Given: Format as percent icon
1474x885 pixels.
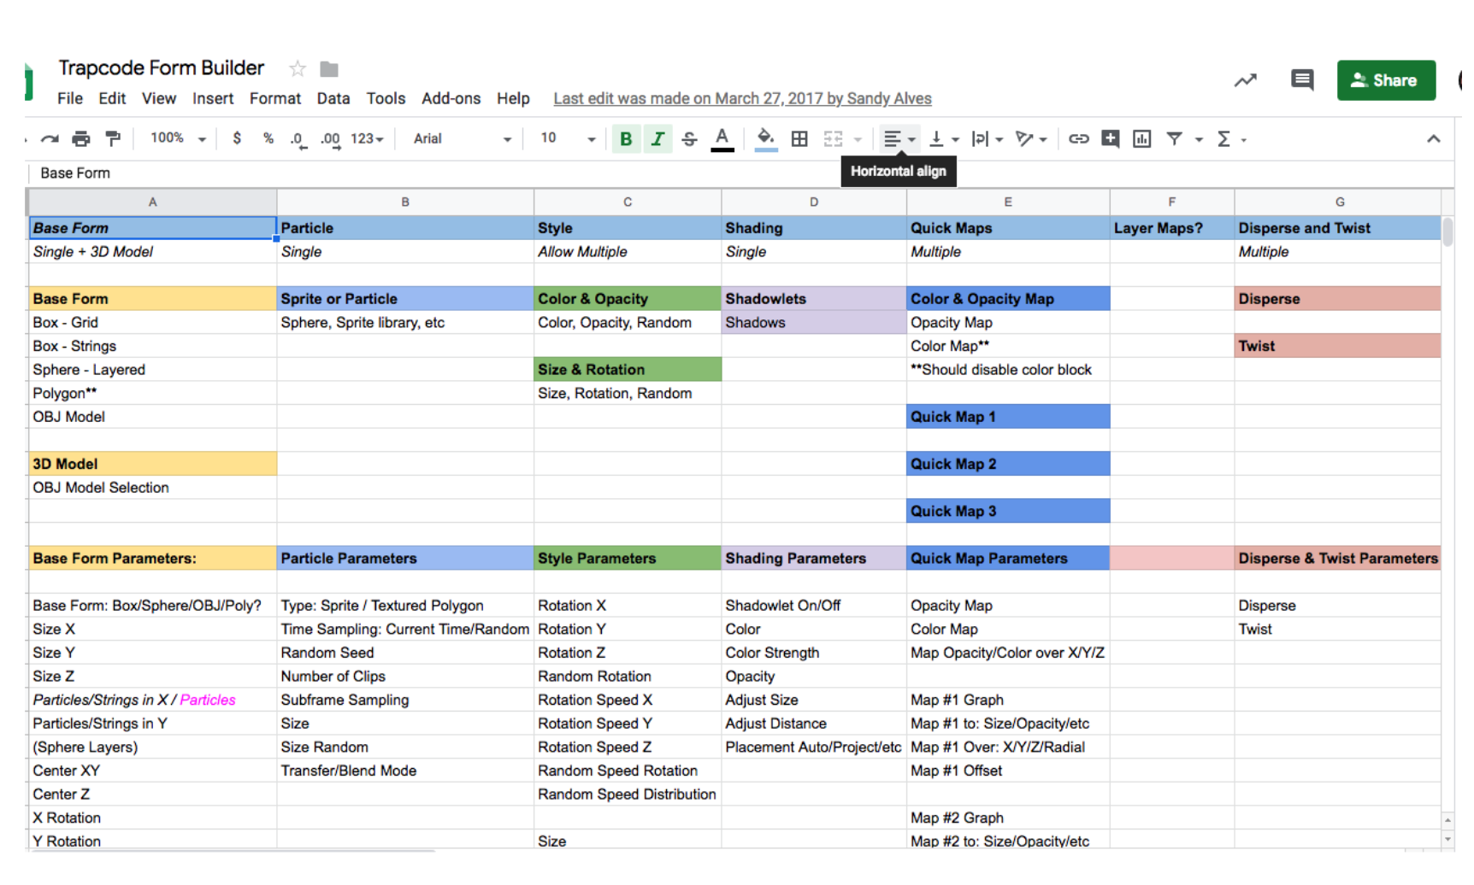Looking at the screenshot, I should 268,138.
